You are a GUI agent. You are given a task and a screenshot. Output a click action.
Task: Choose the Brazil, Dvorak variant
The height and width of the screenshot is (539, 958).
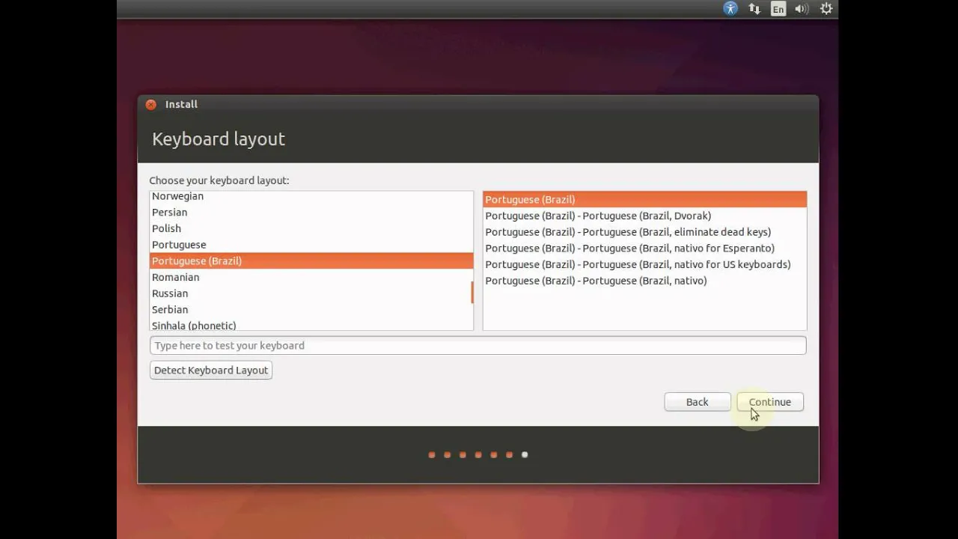pos(644,216)
